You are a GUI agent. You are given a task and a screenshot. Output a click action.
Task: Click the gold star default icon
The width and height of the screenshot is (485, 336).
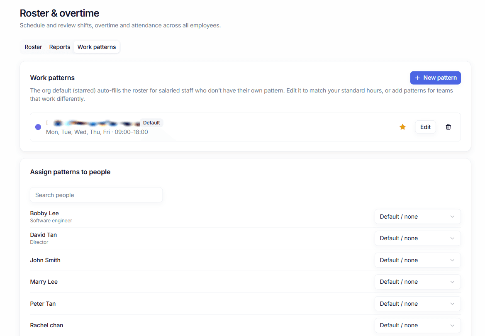point(402,127)
